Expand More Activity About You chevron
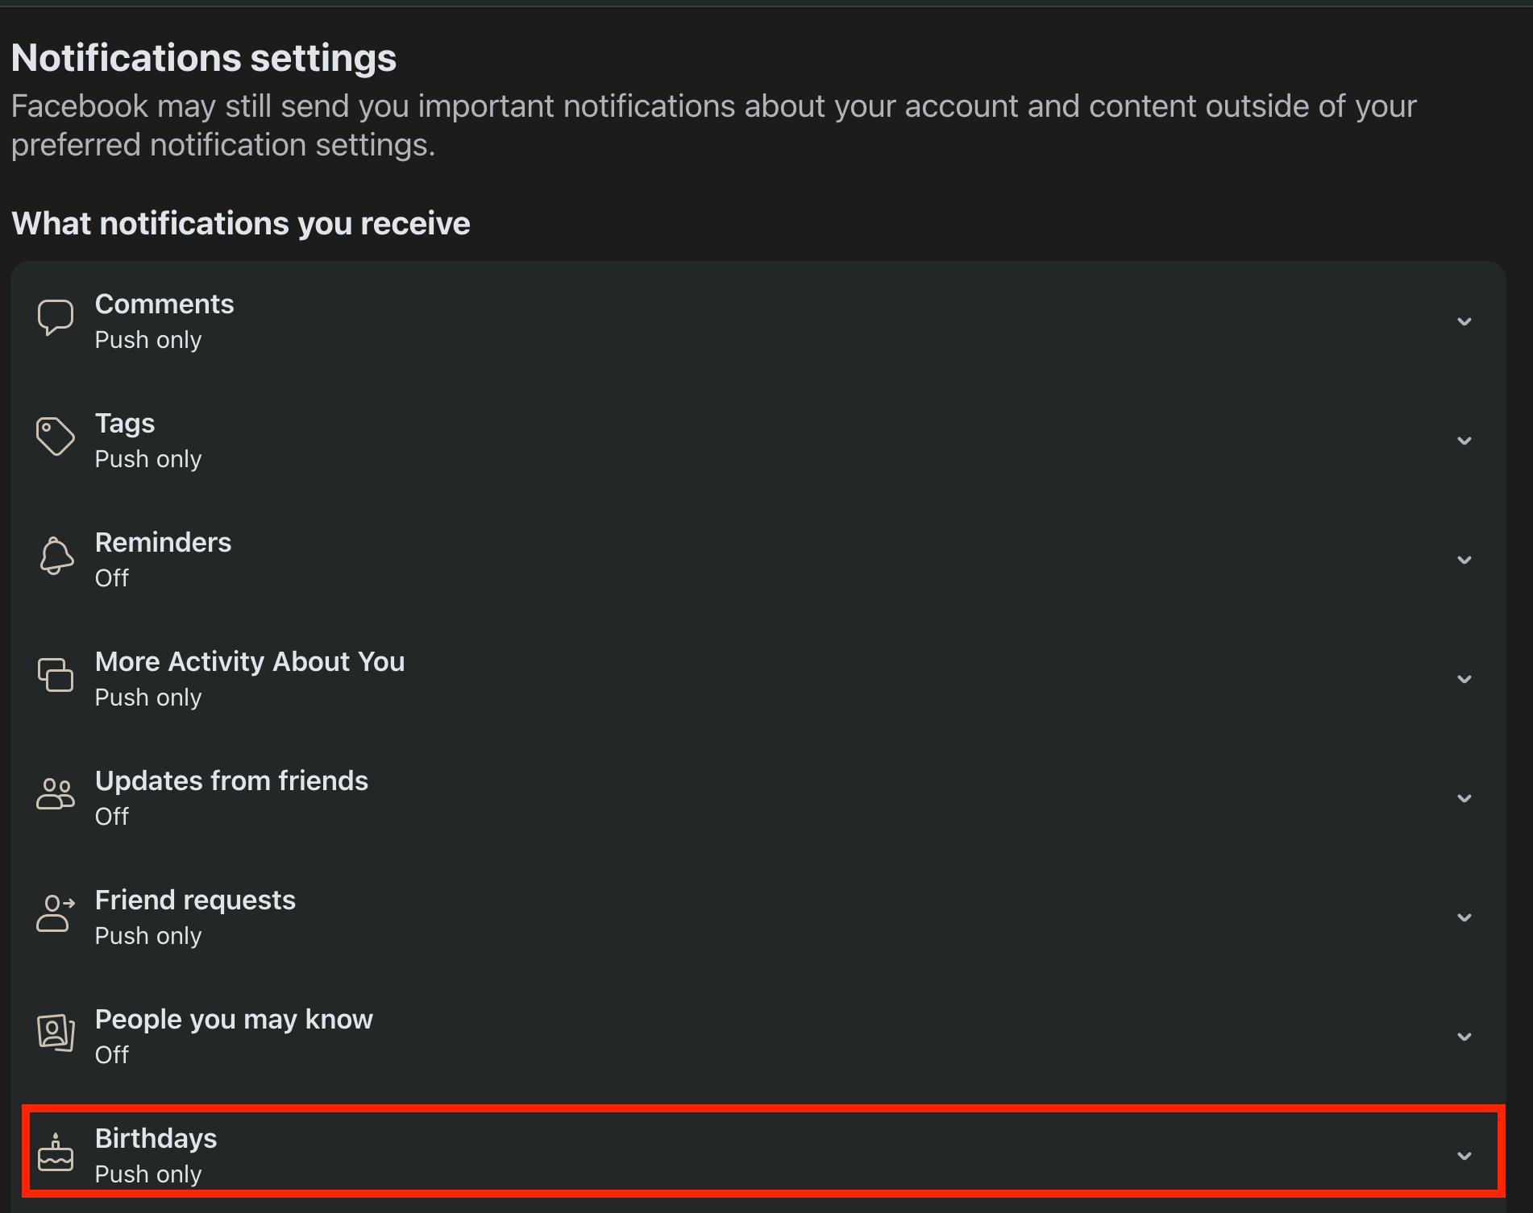 1464,679
